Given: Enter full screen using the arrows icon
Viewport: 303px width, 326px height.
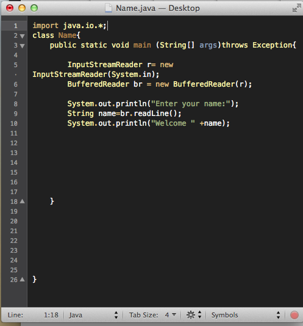Looking at the screenshot, I should 296,9.
